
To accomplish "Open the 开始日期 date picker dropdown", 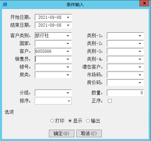I will click(68, 17).
